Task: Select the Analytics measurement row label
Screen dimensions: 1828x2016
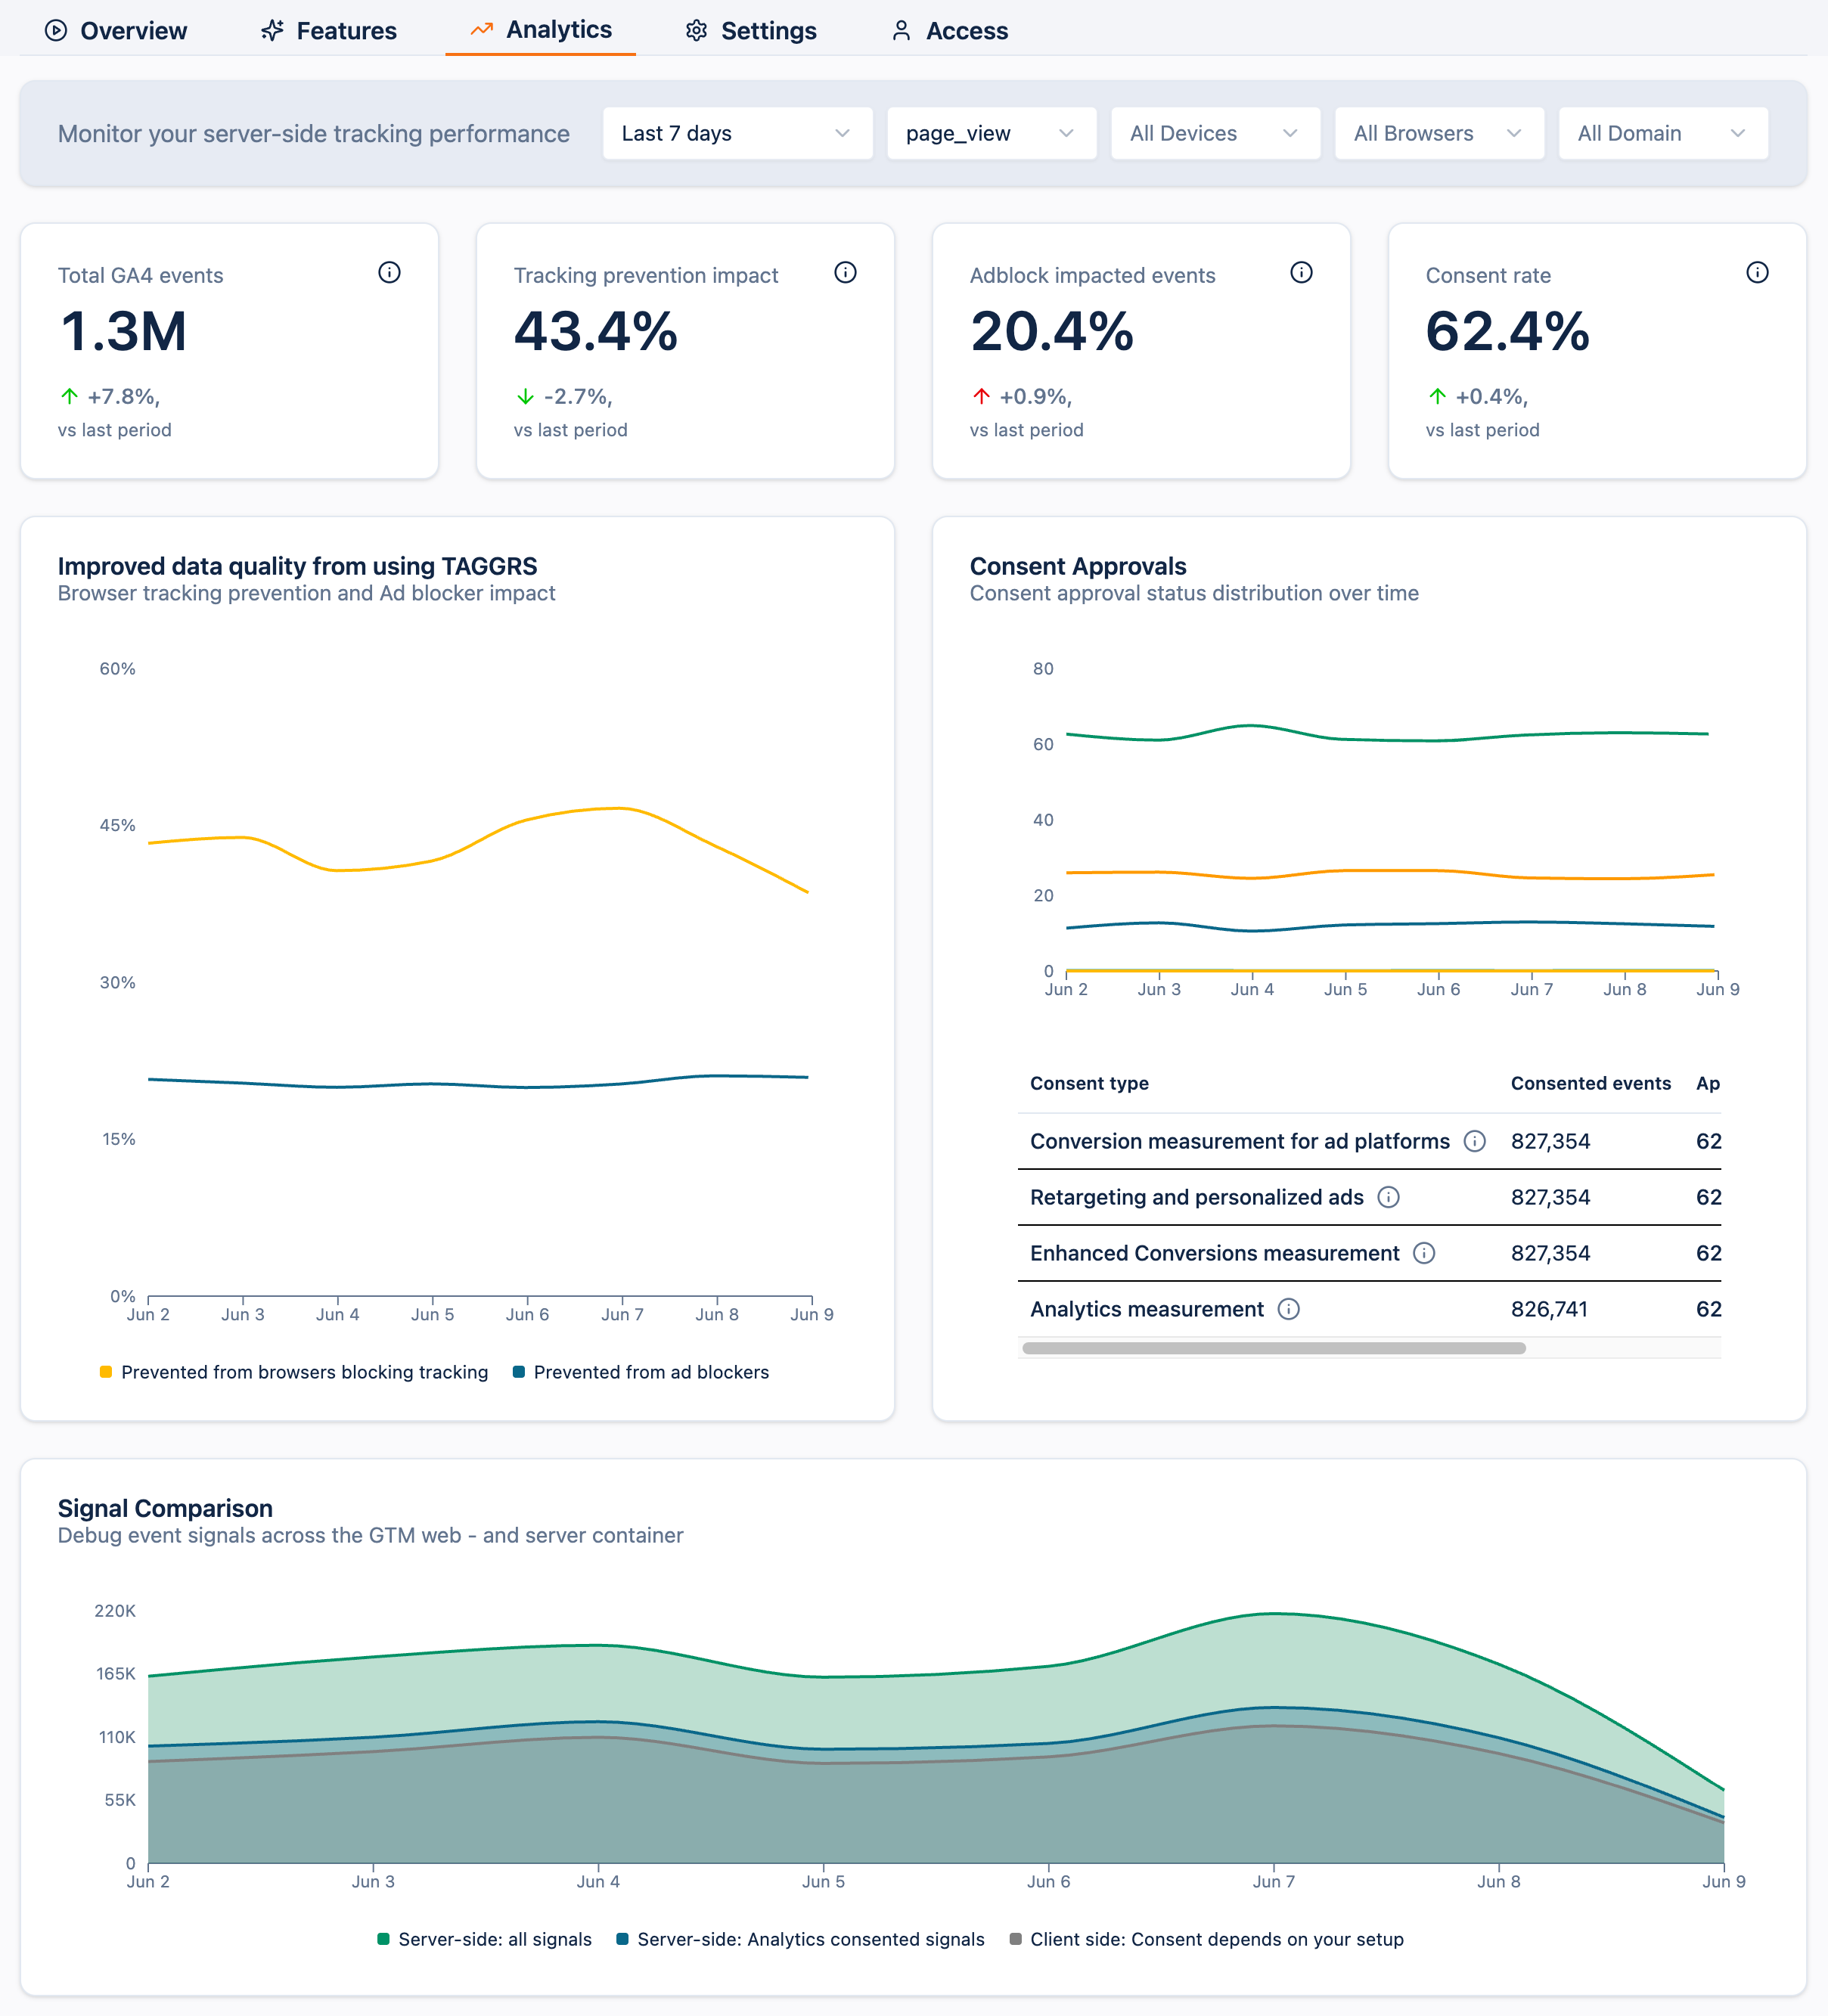Action: click(1147, 1309)
